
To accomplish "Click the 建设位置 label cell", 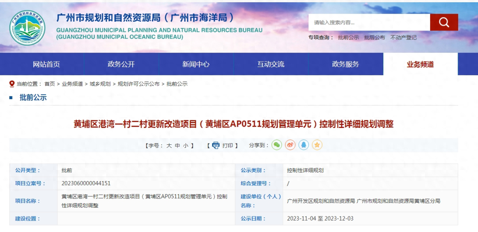I will point(34,219).
